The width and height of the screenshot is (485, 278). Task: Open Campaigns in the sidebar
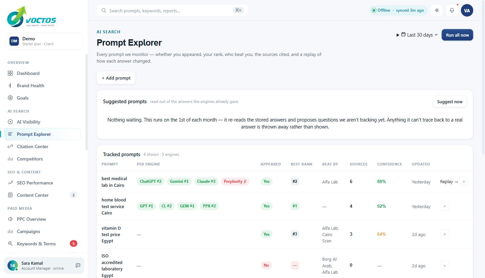(x=42, y=231)
